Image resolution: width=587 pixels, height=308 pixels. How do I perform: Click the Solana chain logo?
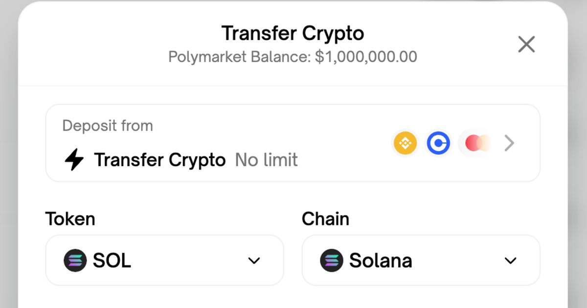click(x=332, y=261)
